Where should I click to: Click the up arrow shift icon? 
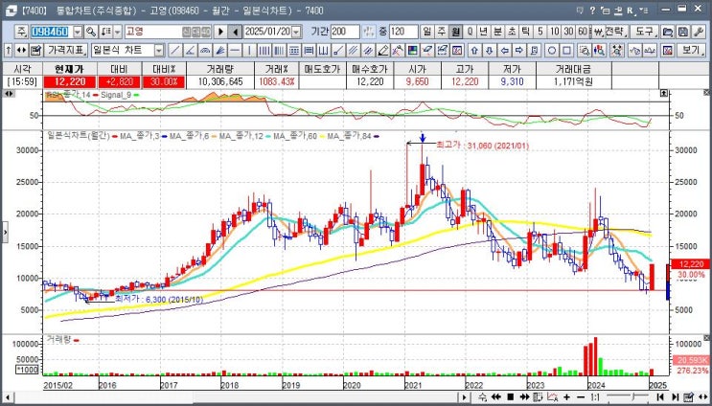coord(474,51)
